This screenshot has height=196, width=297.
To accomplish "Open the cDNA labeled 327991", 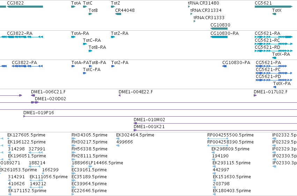I will coord(36,152).
